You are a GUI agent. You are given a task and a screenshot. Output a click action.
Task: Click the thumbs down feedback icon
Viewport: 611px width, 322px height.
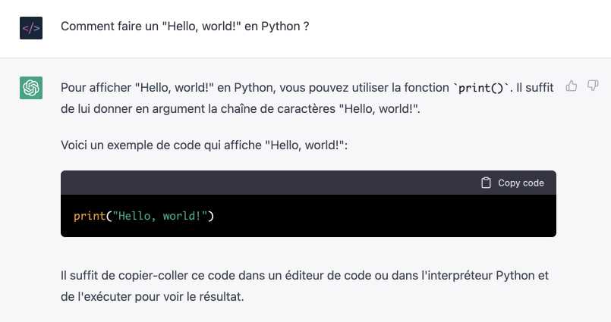(593, 86)
